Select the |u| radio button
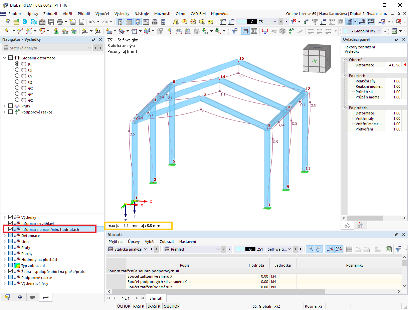The width and height of the screenshot is (408, 310). [x=17, y=64]
